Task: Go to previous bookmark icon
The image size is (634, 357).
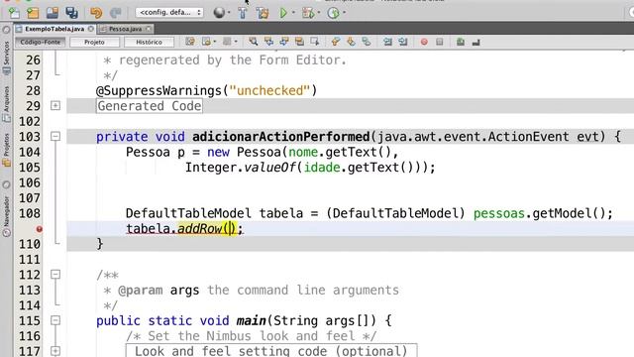Action: tap(335, 42)
